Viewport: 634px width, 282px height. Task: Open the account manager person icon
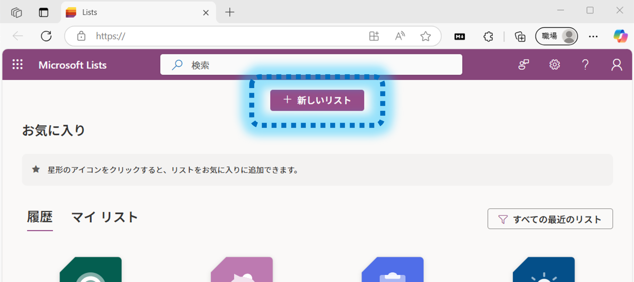pos(616,65)
